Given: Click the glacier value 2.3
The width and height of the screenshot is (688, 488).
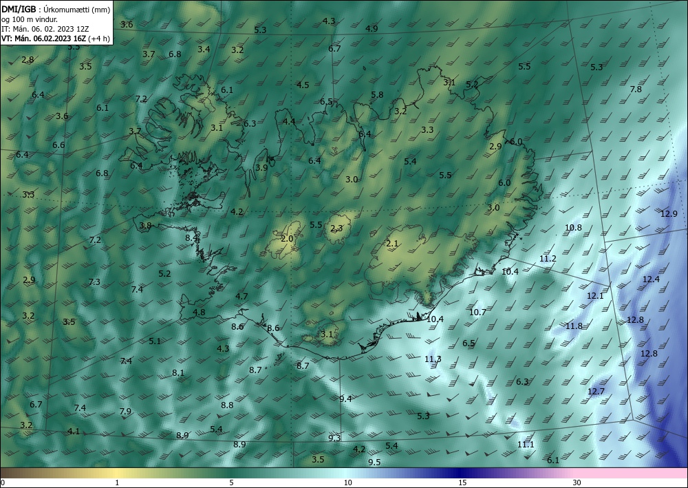Looking at the screenshot, I should coord(336,229).
